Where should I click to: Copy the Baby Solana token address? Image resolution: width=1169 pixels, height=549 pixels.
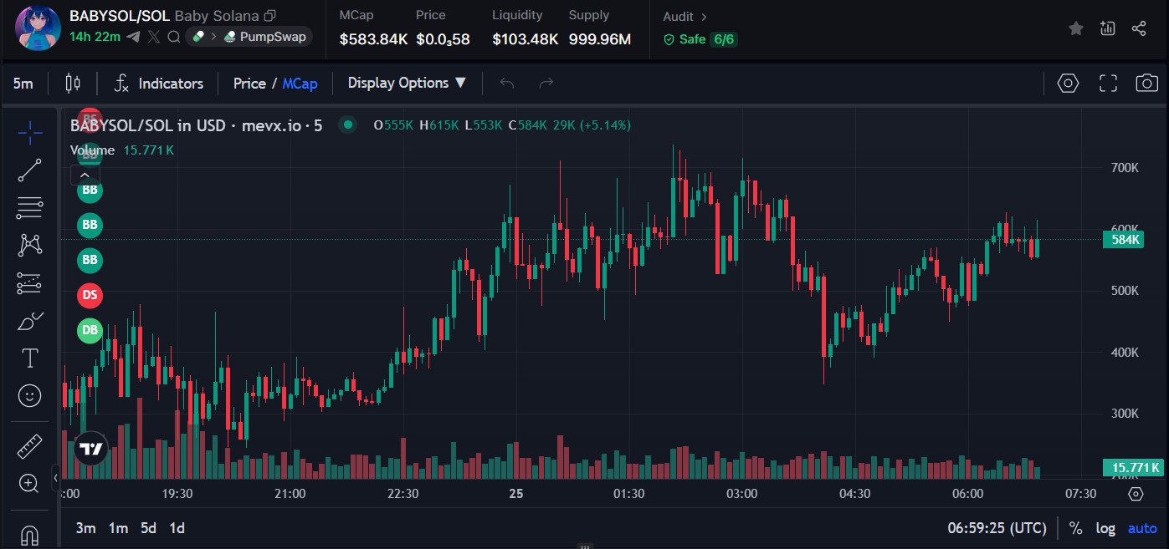point(269,16)
